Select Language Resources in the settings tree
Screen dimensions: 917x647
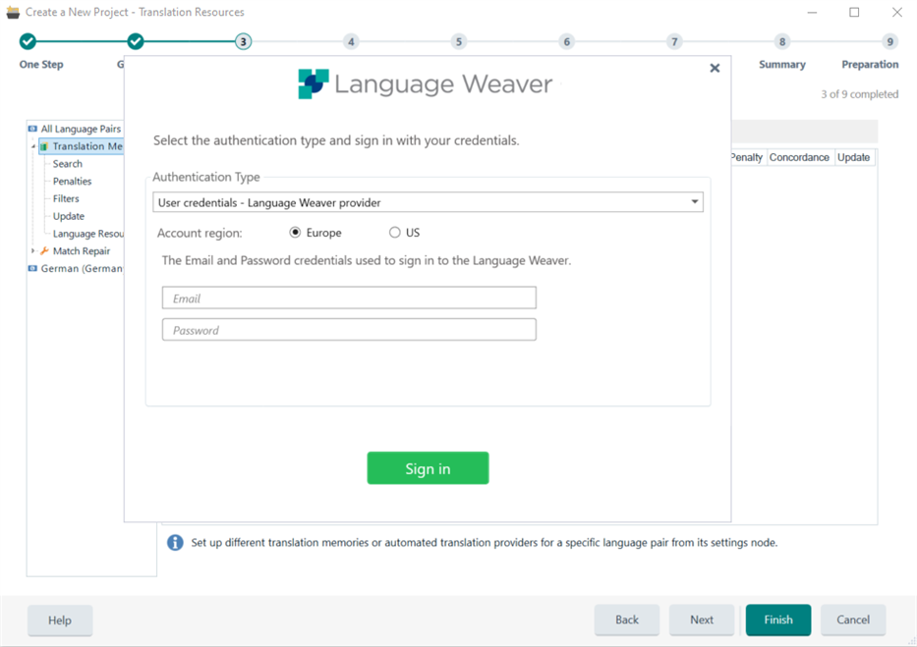88,235
